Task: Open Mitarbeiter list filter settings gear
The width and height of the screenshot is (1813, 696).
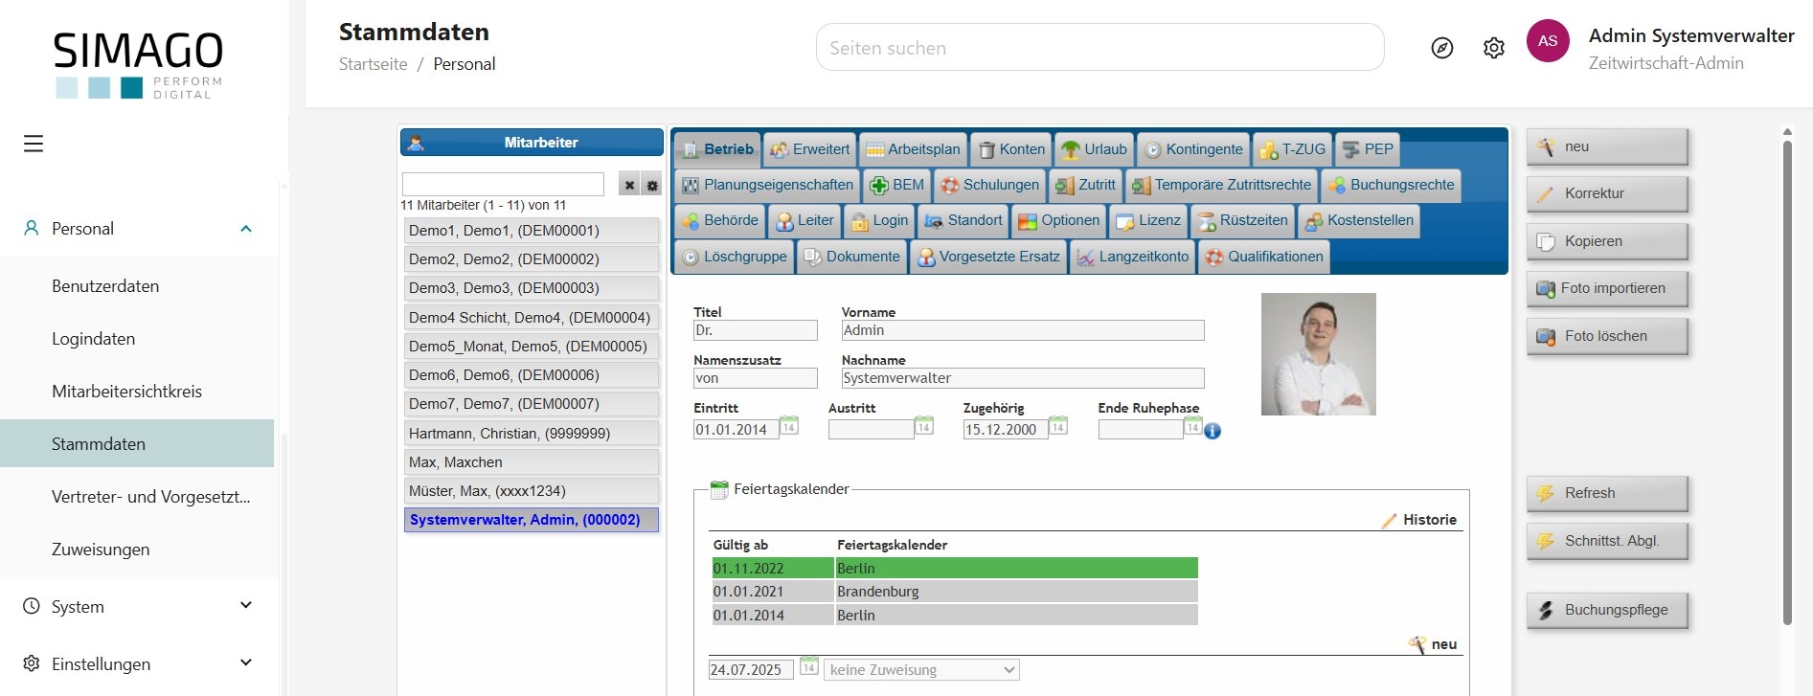Action: click(x=652, y=185)
